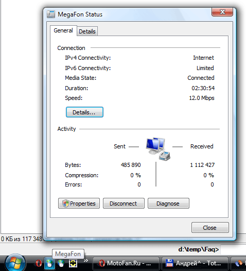Image resolution: width=246 pixels, height=271 pixels.
Task: Open connection Properties with shield icon
Action: point(79,204)
